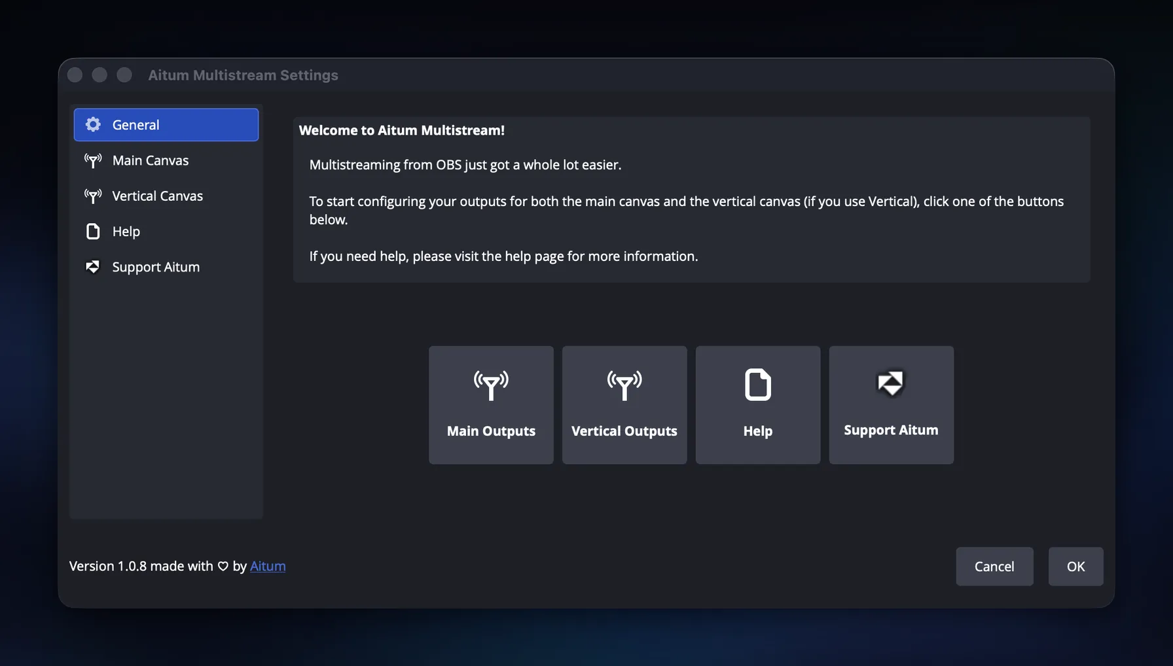Go to the Help sidebar entry
Image resolution: width=1173 pixels, height=666 pixels.
166,231
